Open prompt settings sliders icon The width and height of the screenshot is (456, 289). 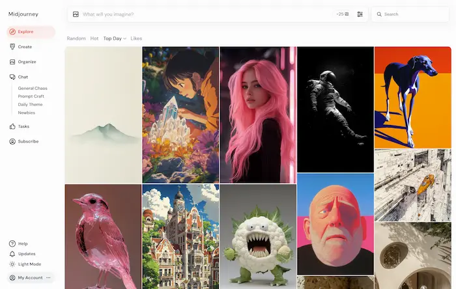point(360,14)
